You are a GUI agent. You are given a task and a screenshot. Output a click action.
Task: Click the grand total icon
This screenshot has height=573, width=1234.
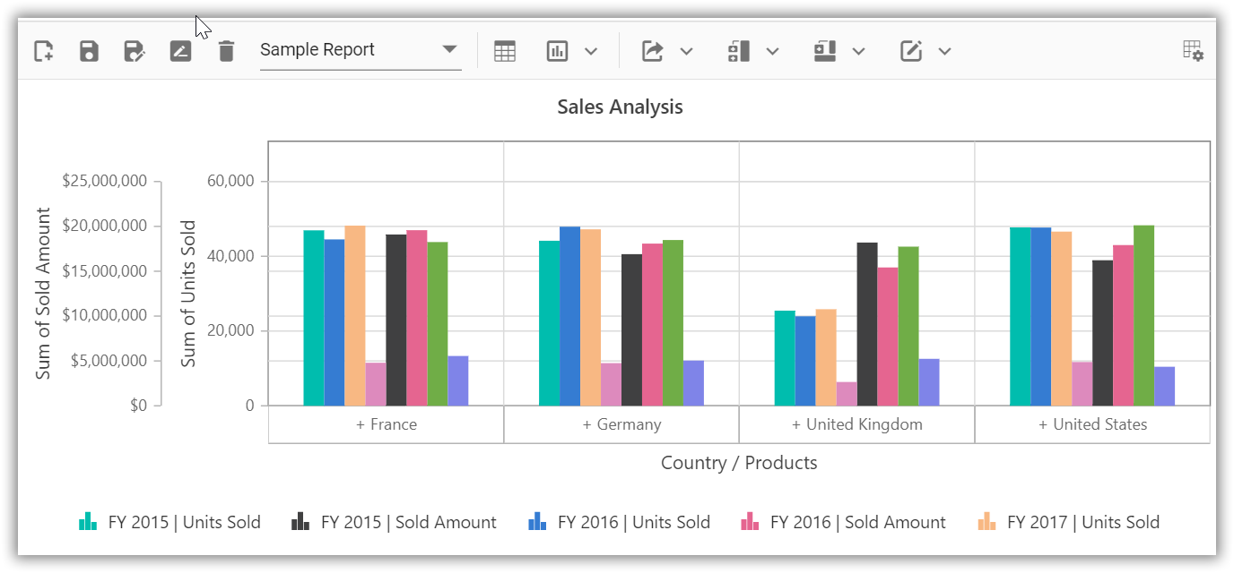click(822, 51)
